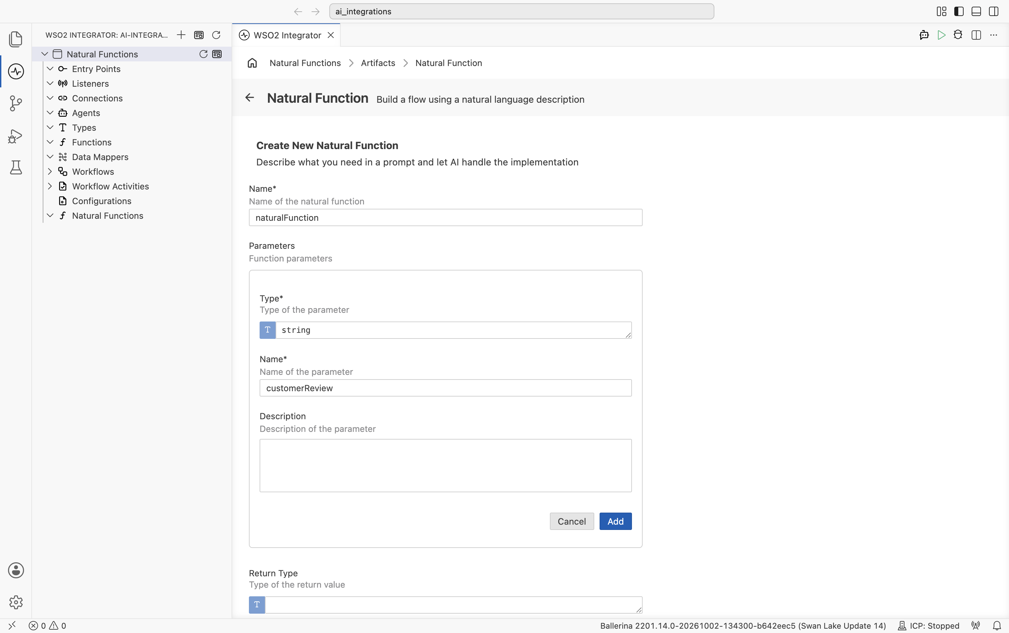
Task: Click the Ballerina version status bar entry
Action: 743,625
